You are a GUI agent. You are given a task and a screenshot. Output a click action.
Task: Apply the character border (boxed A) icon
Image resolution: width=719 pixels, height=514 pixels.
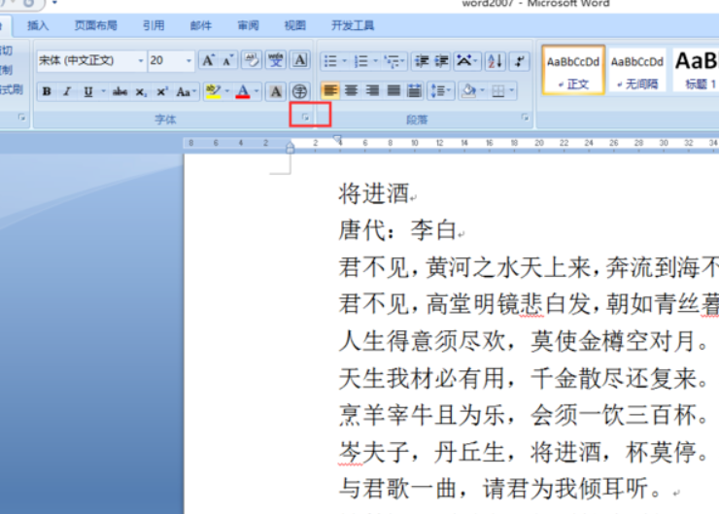coord(300,60)
